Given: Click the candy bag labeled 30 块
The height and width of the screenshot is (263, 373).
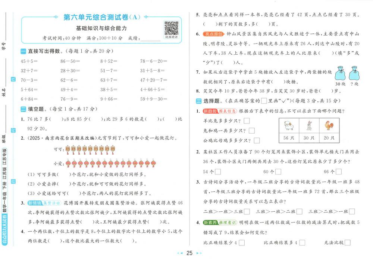Looking at the screenshot, I should 340,73.
